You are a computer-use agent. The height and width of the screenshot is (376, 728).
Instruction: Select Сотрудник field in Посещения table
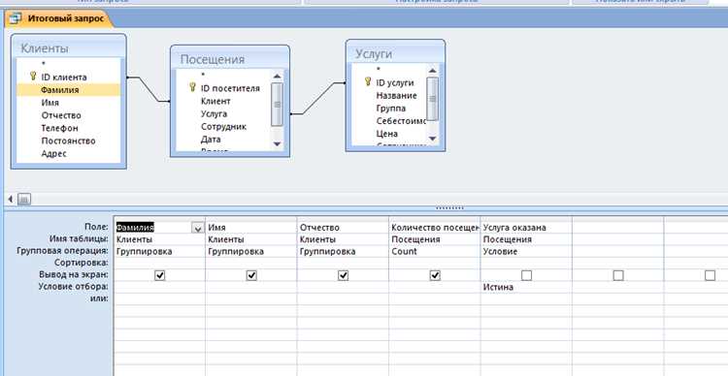(224, 126)
